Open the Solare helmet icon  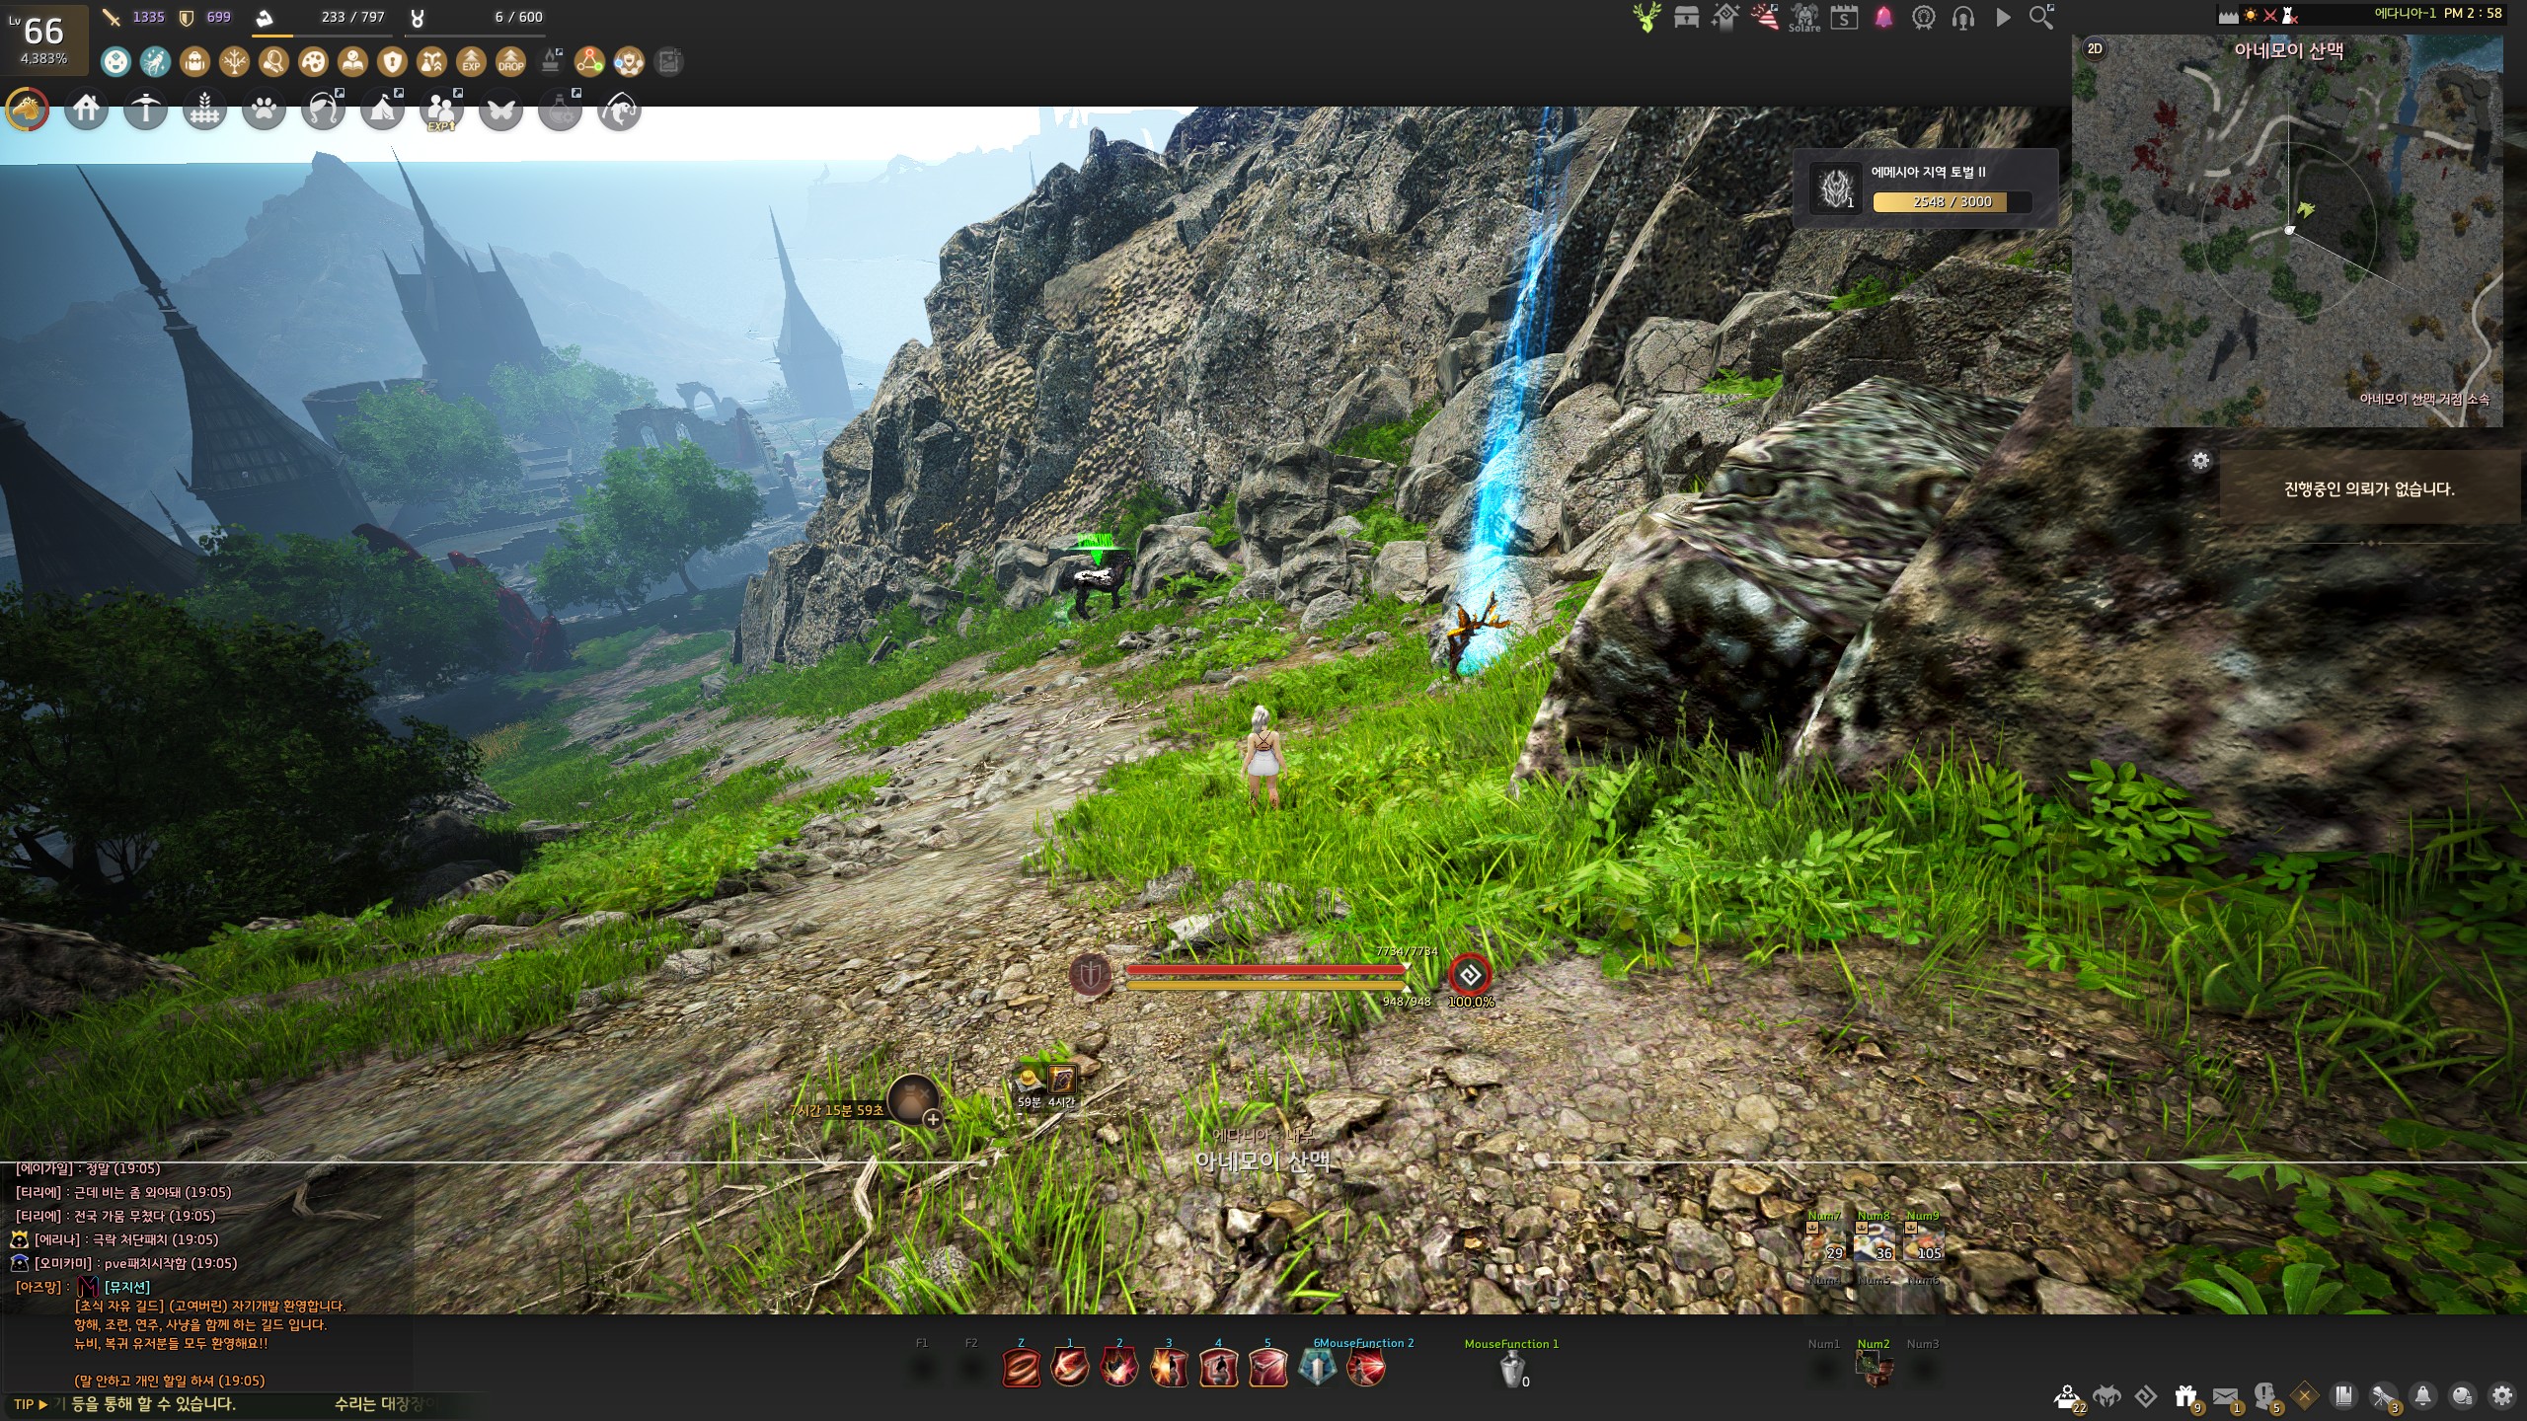1804,17
